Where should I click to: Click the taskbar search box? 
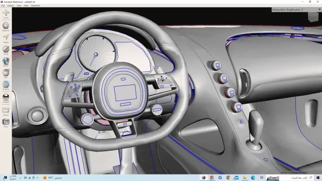pos(289,178)
